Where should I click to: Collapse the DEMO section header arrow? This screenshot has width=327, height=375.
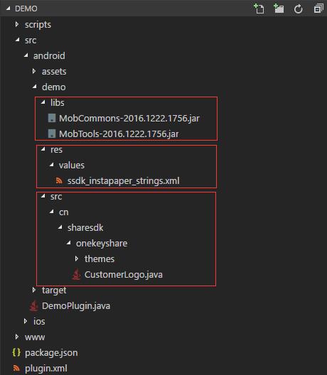9,9
